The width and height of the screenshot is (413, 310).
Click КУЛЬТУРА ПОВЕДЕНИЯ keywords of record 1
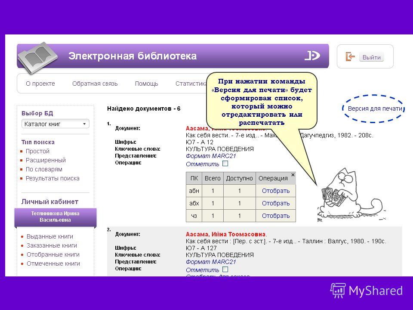coord(220,149)
